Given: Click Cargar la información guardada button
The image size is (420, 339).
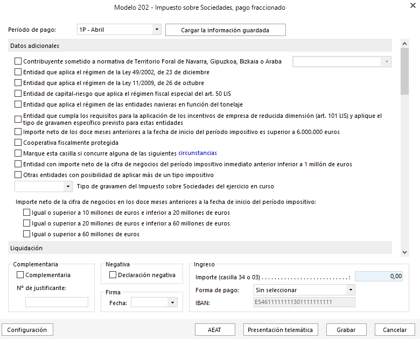Looking at the screenshot, I should tap(225, 30).
